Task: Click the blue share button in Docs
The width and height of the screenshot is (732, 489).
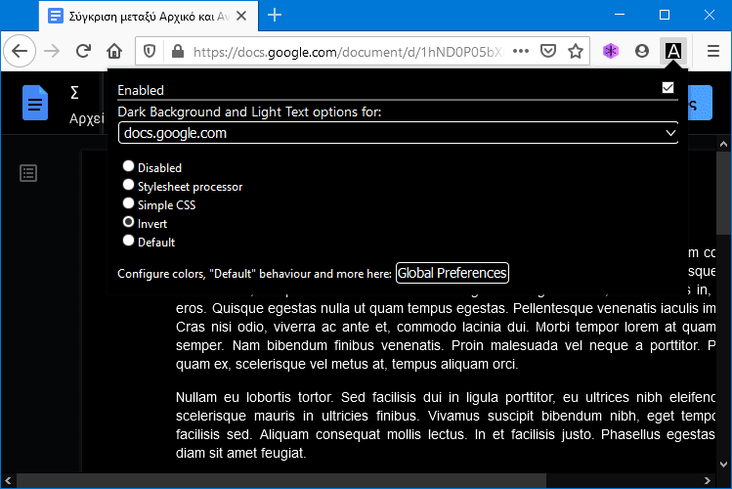Action: 700,103
